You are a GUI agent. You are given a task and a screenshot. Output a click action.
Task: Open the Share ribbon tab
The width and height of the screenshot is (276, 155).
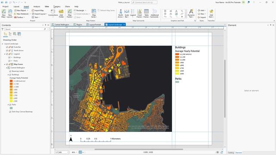pyautogui.click(x=67, y=6)
